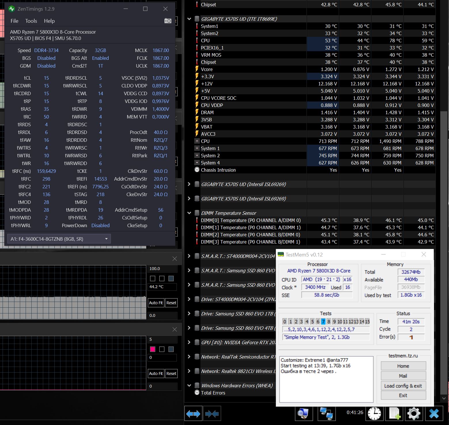The width and height of the screenshot is (449, 425).
Task: Close HWiNFO sensors with the blue X icon
Action: [434, 413]
